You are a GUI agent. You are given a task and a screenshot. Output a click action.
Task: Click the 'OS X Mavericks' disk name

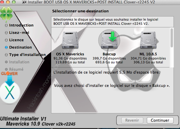pyautogui.click(x=70, y=54)
